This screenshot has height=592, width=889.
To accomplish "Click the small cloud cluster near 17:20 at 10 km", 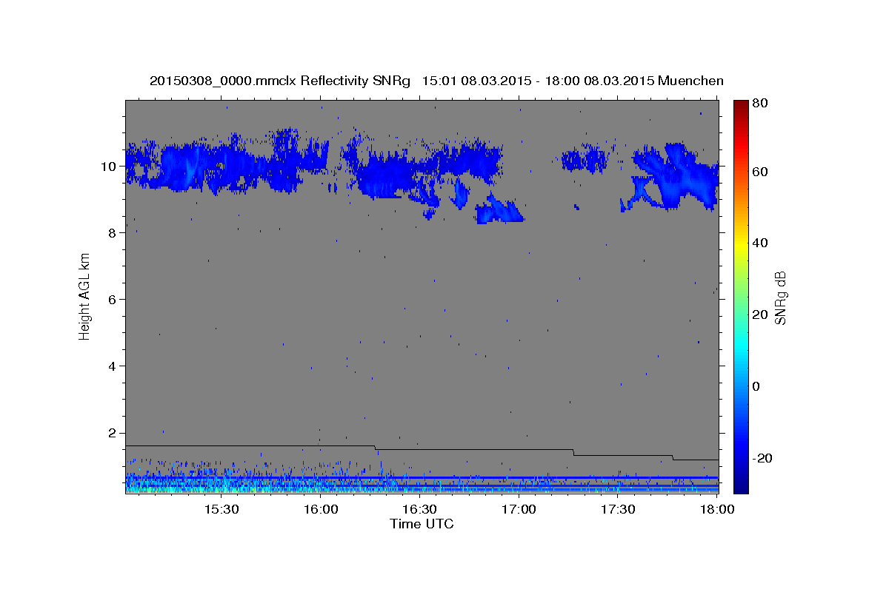I will [584, 159].
